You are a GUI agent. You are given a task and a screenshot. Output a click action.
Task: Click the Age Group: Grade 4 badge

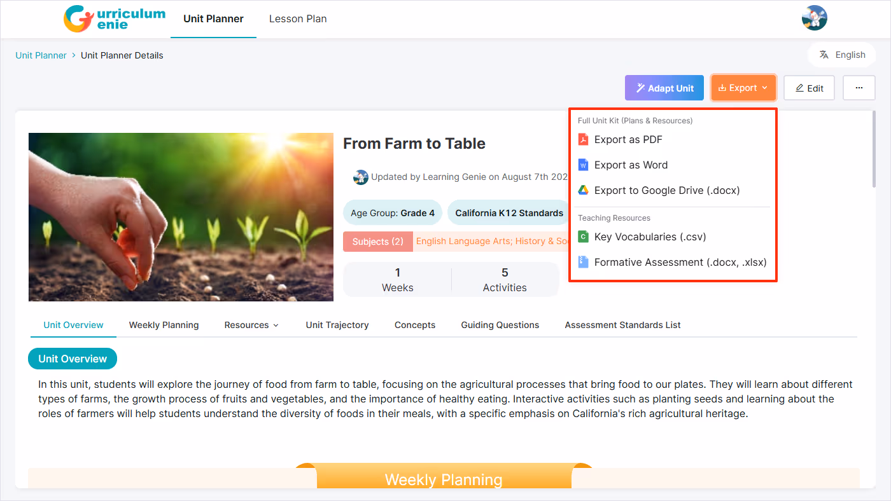point(393,213)
